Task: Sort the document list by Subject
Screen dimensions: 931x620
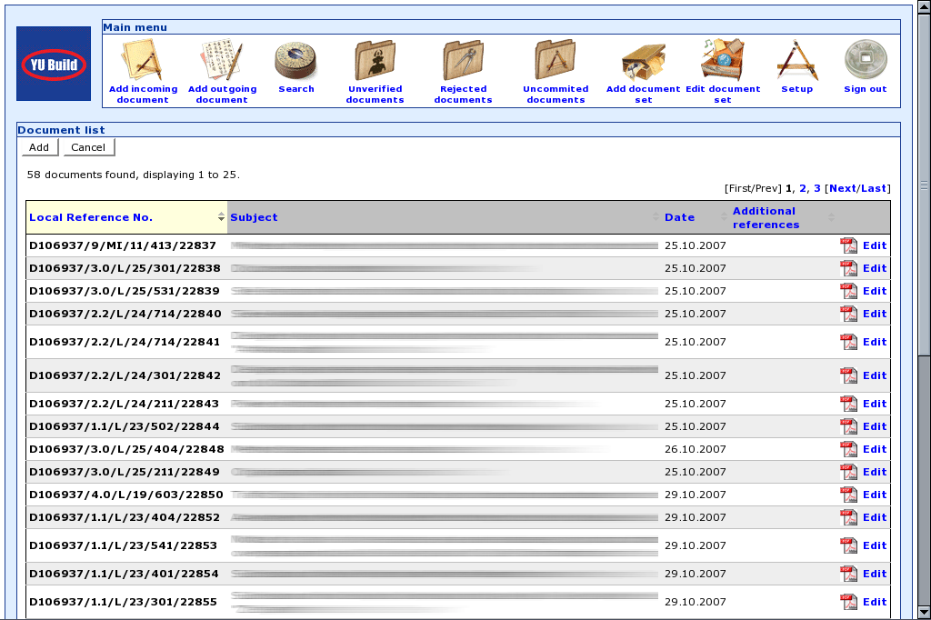Action: [255, 217]
